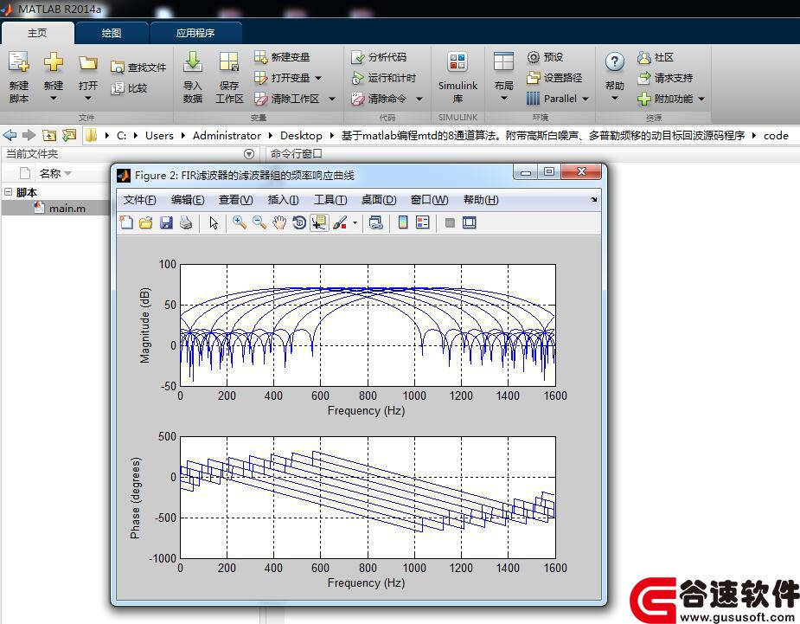The height and width of the screenshot is (624, 800).
Task: Click Run and Time (运行和计时)
Action: click(383, 78)
